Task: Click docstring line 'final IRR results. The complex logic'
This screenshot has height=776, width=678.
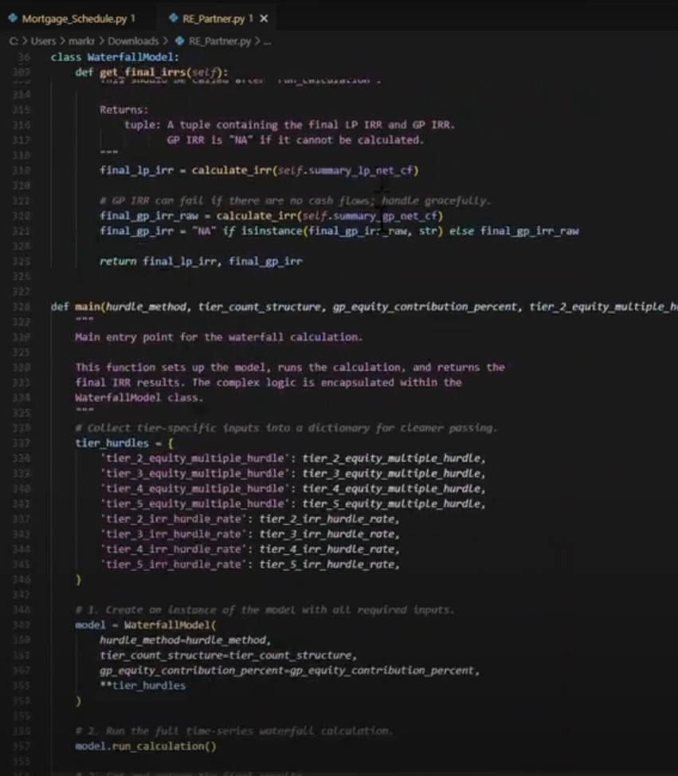Action: click(268, 383)
